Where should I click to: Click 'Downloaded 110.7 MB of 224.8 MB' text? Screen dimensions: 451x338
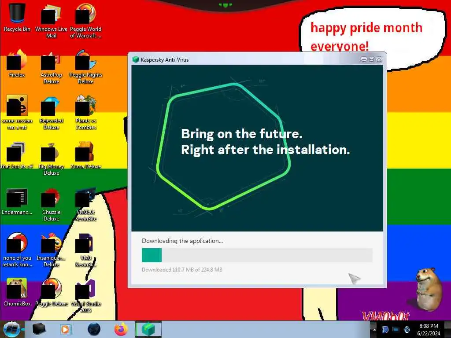pos(182,270)
